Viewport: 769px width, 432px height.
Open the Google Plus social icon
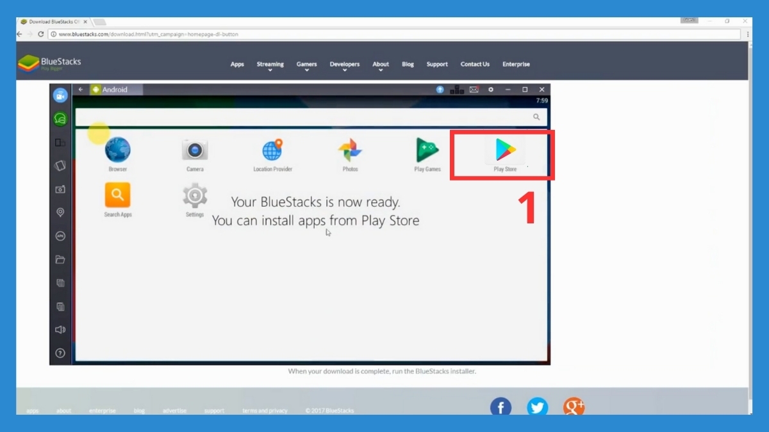pyautogui.click(x=574, y=407)
